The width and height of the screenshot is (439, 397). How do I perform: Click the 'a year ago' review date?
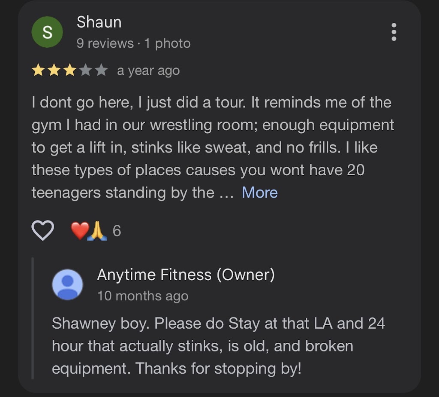pyautogui.click(x=148, y=70)
